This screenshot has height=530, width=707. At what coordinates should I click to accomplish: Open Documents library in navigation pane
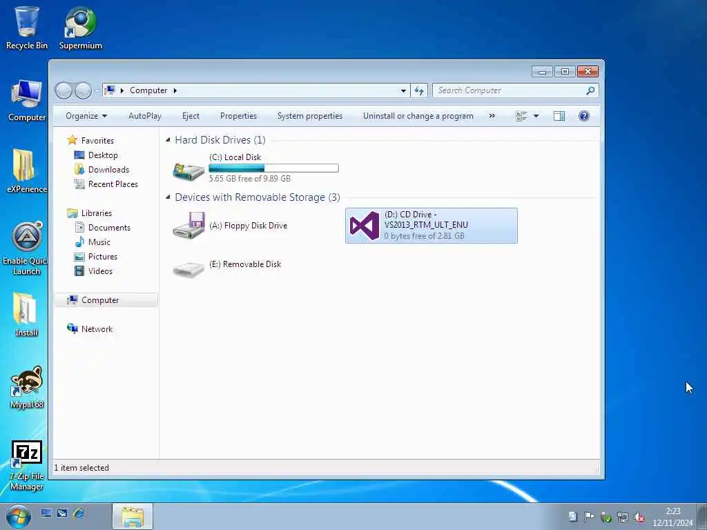coord(109,228)
